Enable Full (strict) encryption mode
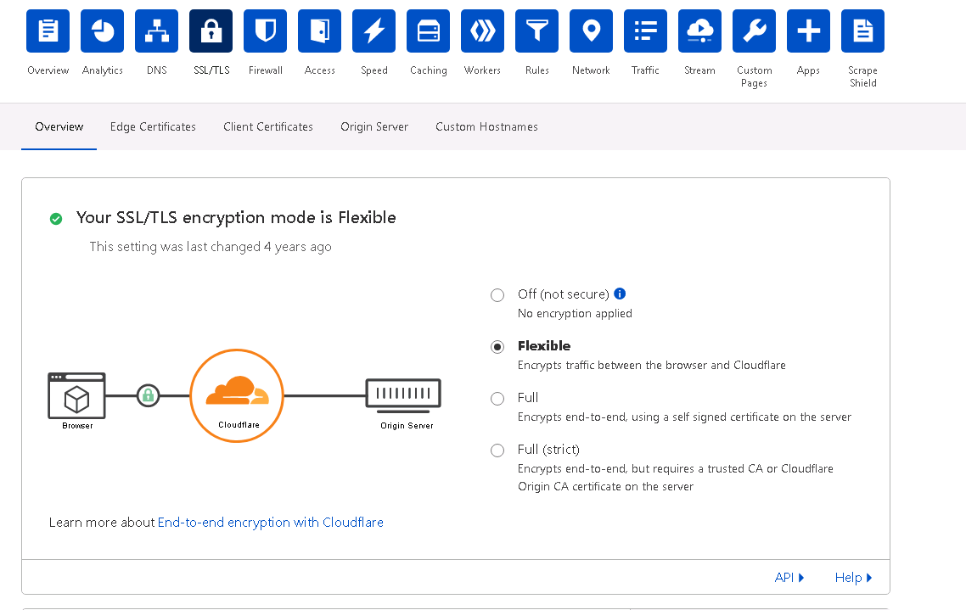 click(497, 451)
